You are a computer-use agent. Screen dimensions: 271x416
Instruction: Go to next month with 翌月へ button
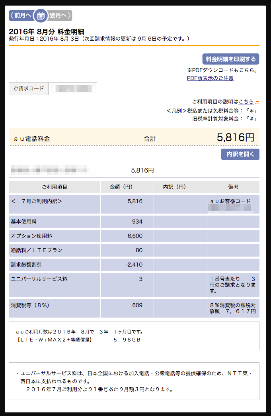(x=60, y=16)
